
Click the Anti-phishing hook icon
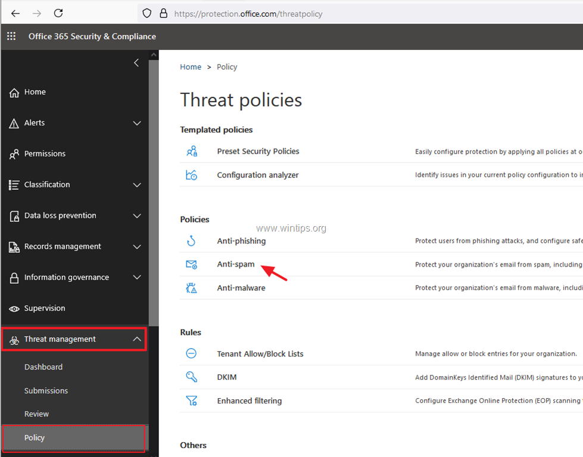click(x=191, y=241)
